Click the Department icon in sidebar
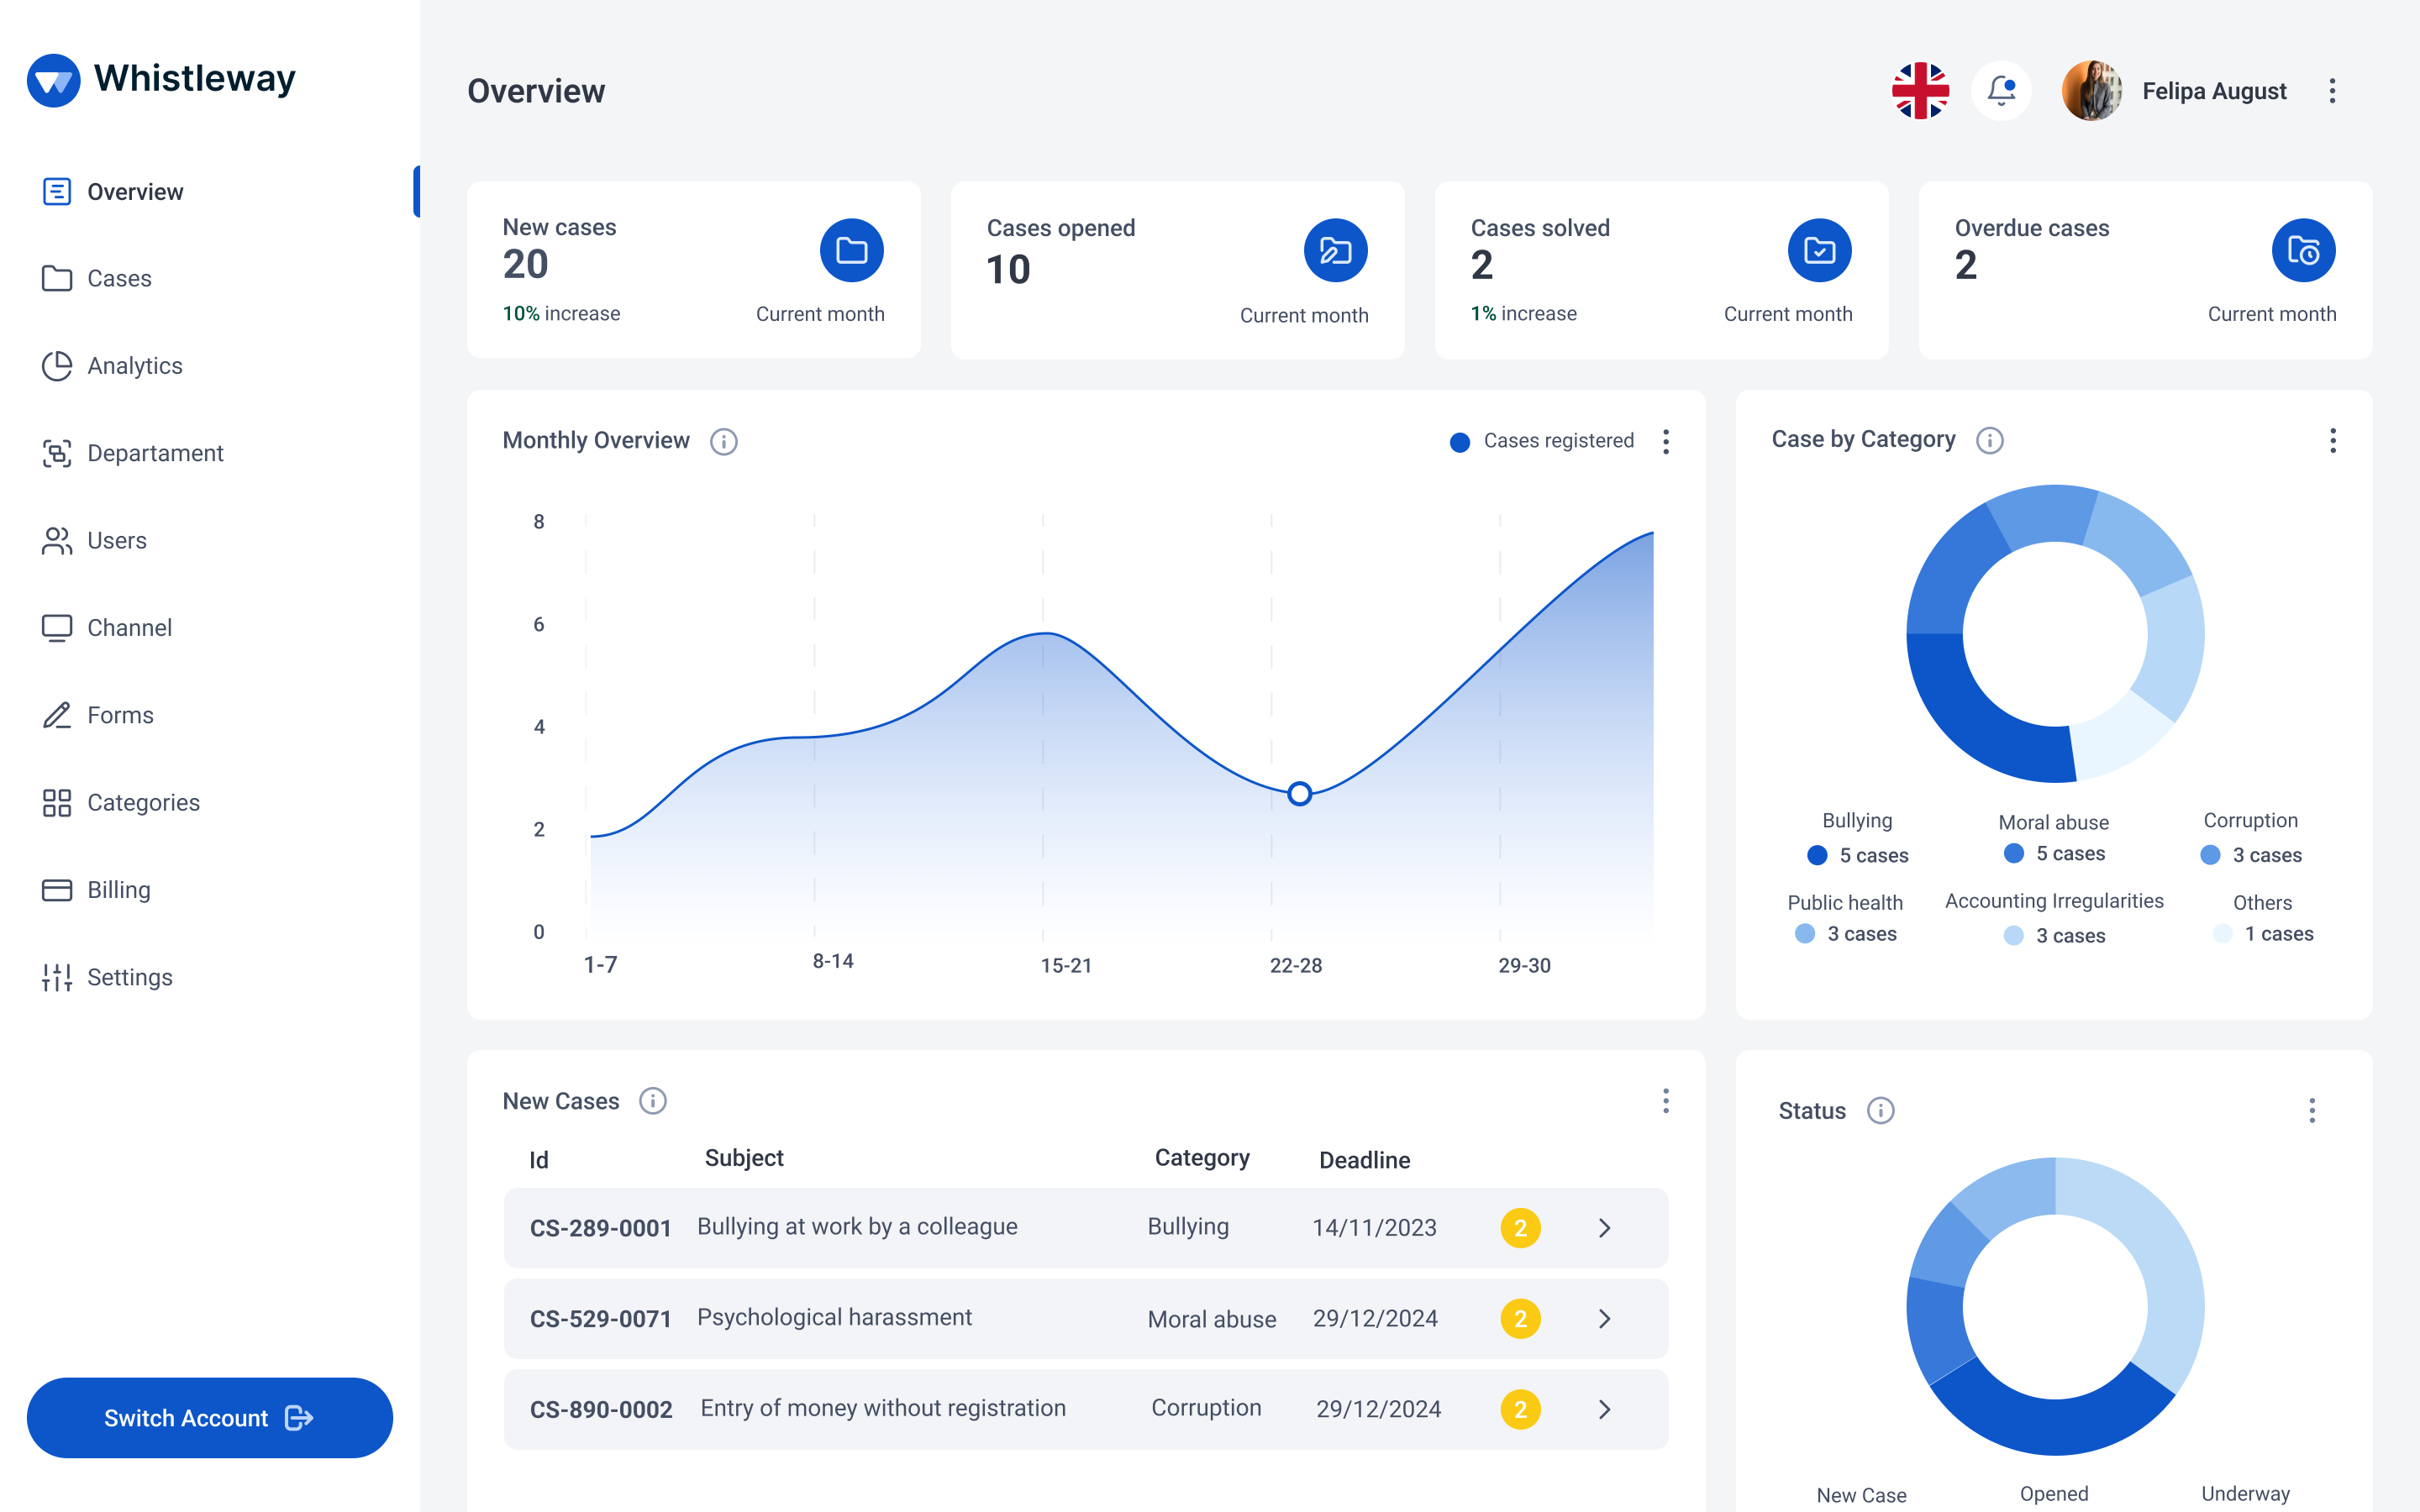 pos(55,453)
